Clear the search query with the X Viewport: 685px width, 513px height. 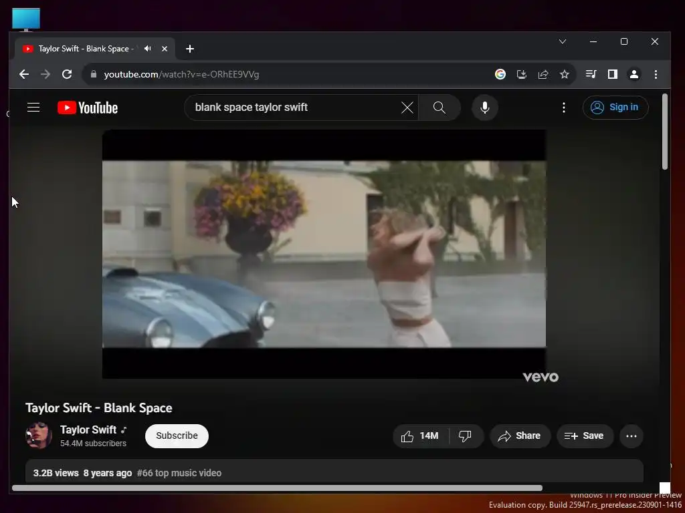tap(407, 108)
